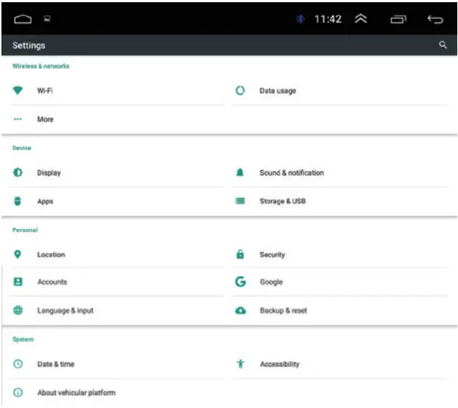Open Data usage settings
This screenshot has width=458, height=408.
point(339,91)
